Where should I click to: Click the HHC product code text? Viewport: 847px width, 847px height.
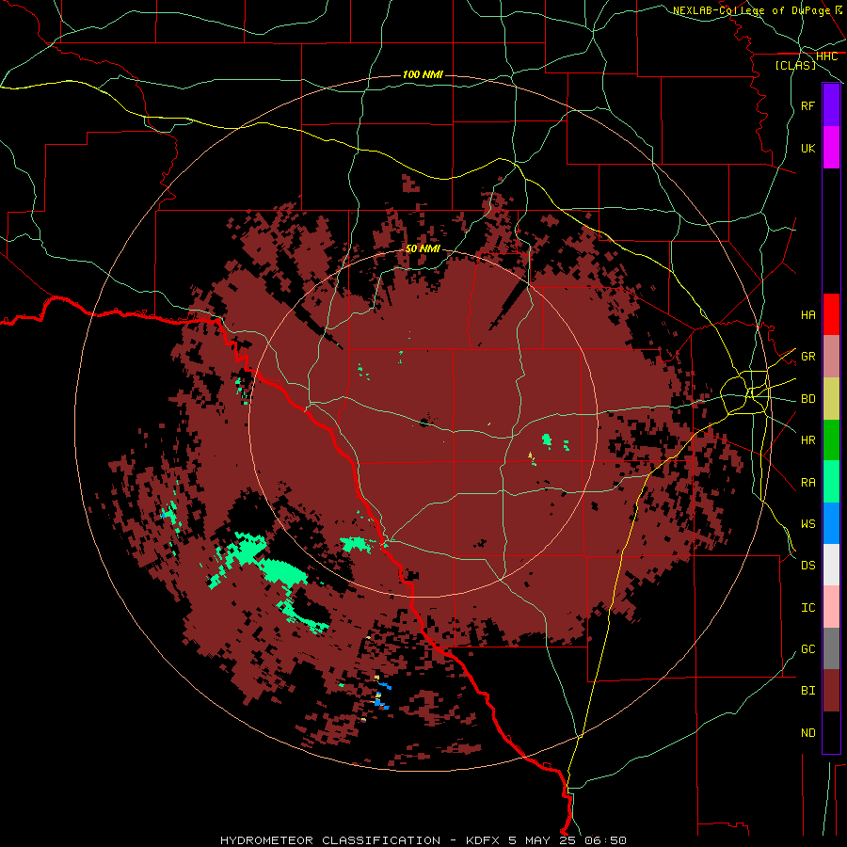pyautogui.click(x=826, y=56)
